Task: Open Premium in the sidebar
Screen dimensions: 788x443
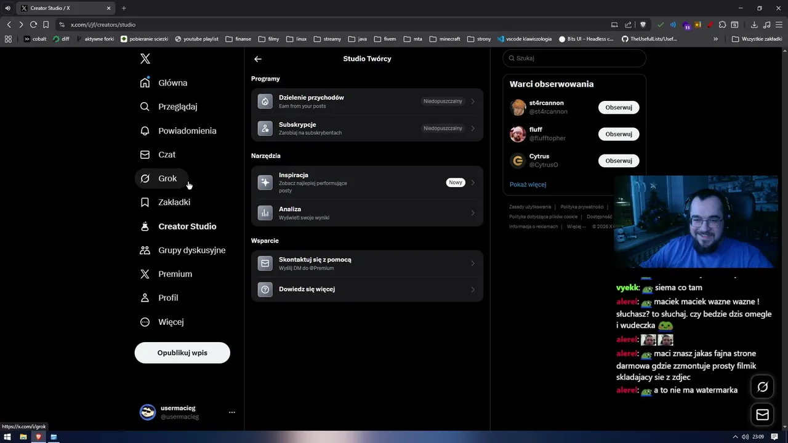Action: point(166,274)
